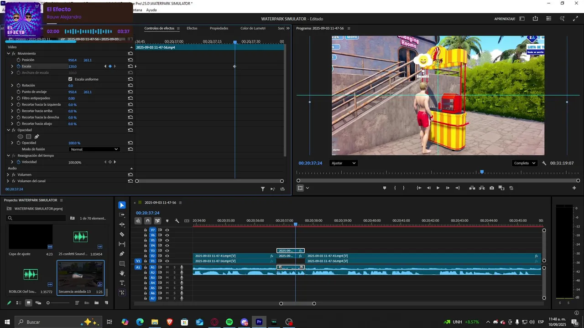
Task: Mute audio track A1
Action: (x=167, y=267)
